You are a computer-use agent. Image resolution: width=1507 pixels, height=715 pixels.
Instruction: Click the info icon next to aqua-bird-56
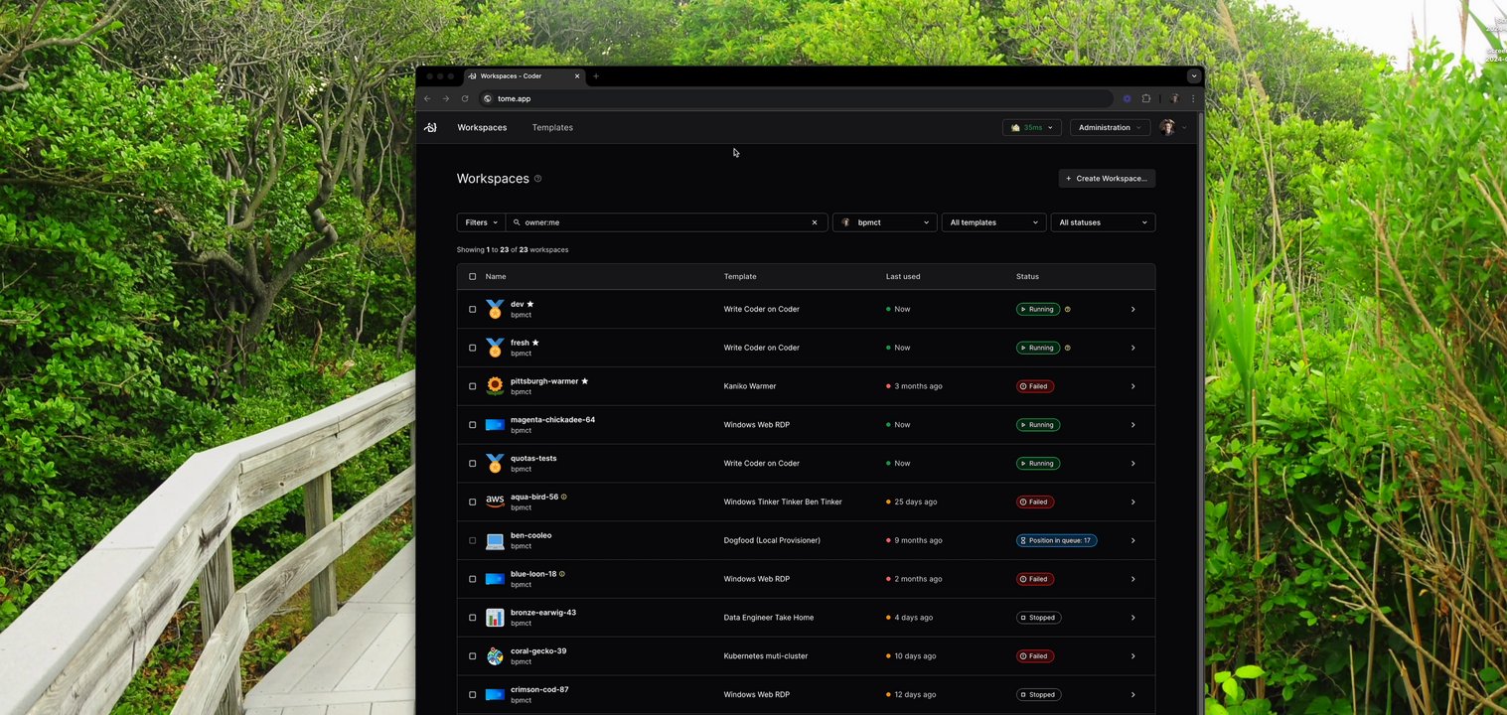[564, 497]
